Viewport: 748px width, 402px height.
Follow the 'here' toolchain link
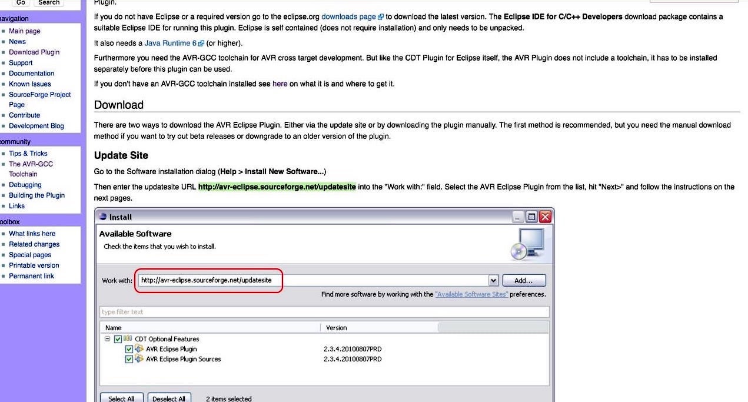coord(280,84)
